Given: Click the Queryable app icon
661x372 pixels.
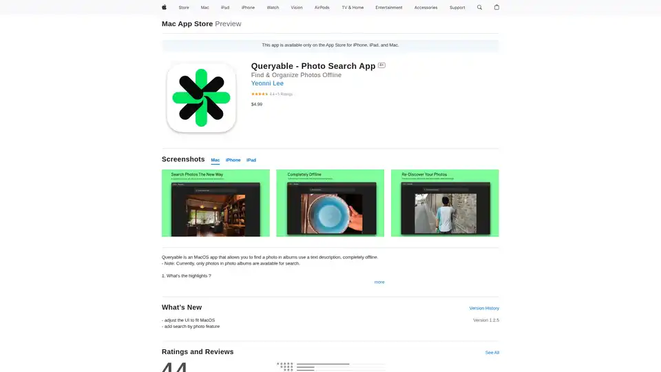Looking at the screenshot, I should 201,97.
